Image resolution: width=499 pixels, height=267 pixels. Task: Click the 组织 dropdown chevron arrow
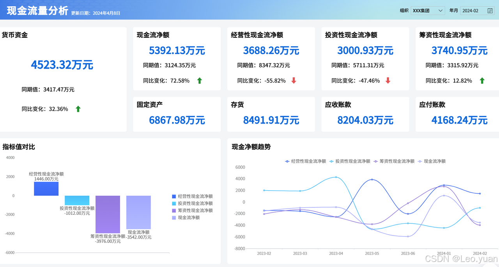coord(440,11)
